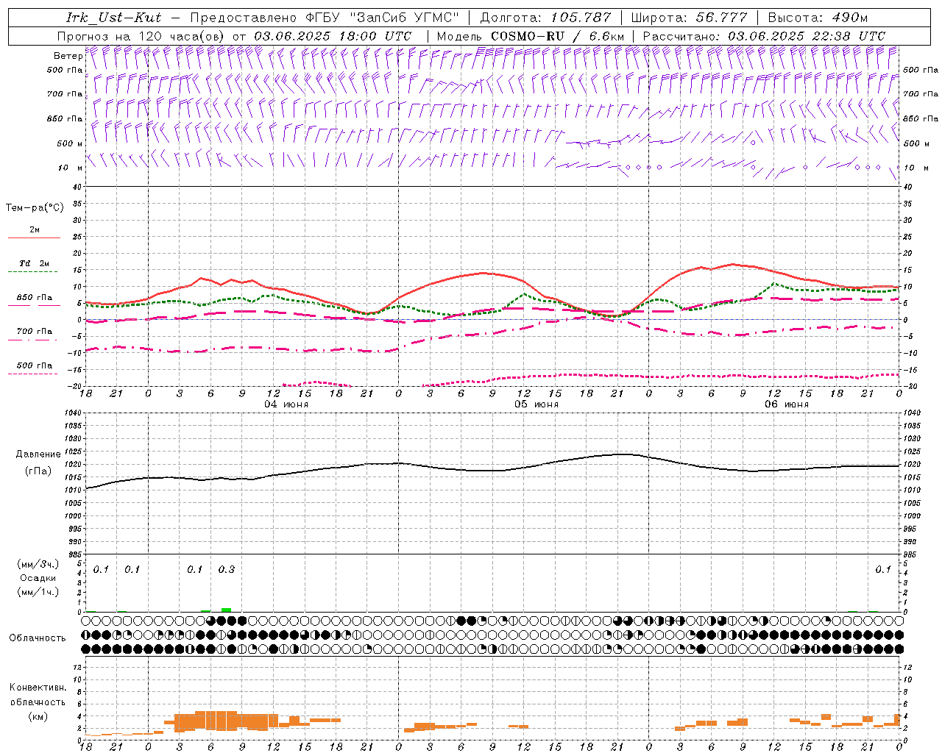Click the "06 июня" date label

[787, 404]
